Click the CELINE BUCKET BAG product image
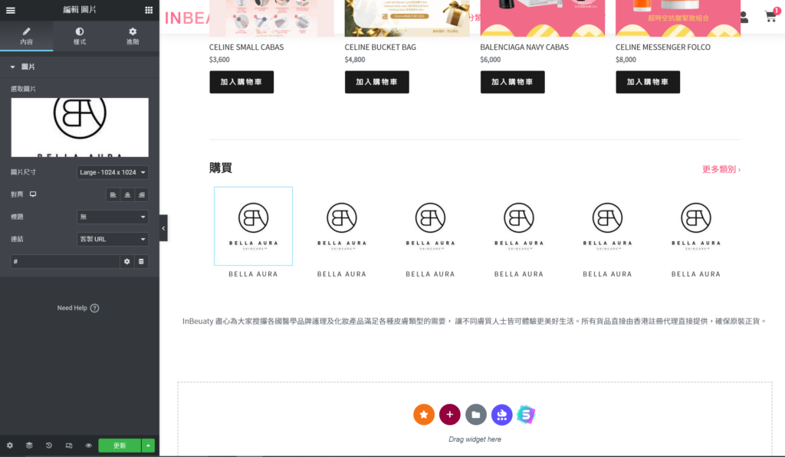The width and height of the screenshot is (785, 457). click(407, 18)
